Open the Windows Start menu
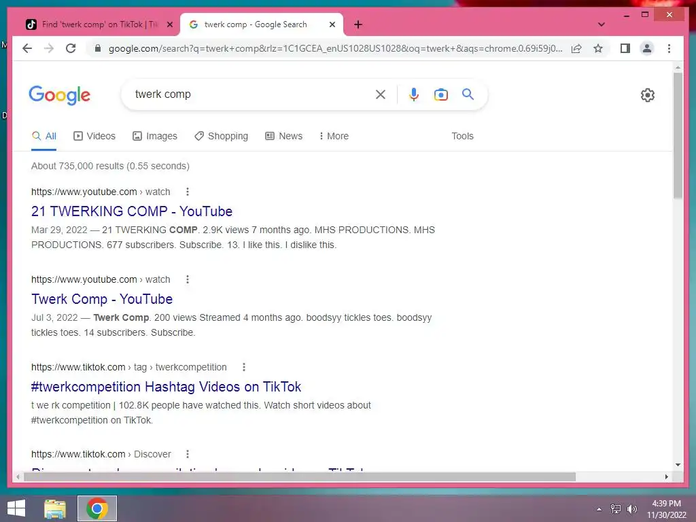This screenshot has height=522, width=696. pos(16,508)
